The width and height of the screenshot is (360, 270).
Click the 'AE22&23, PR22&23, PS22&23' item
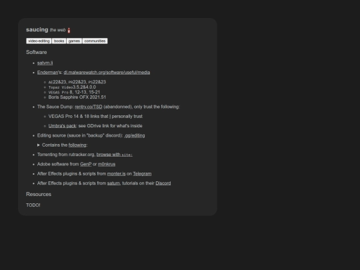tap(77, 82)
